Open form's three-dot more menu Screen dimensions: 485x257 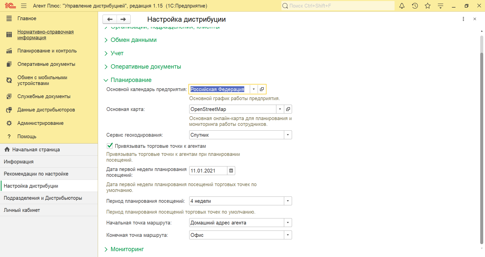(x=463, y=19)
